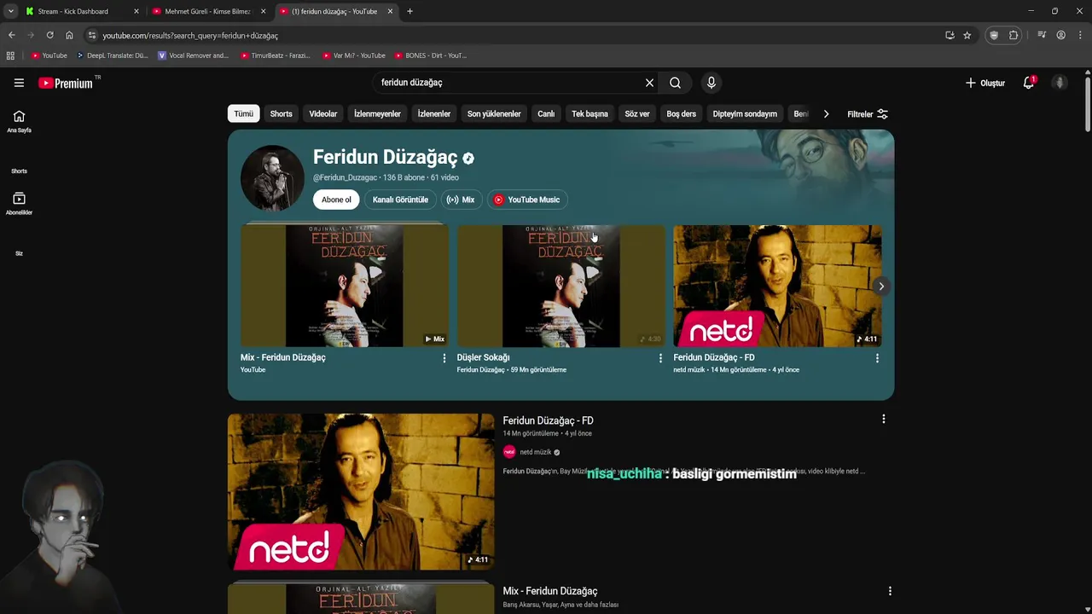Reload the current page
Screen dimensions: 1092x614
pos(49,35)
